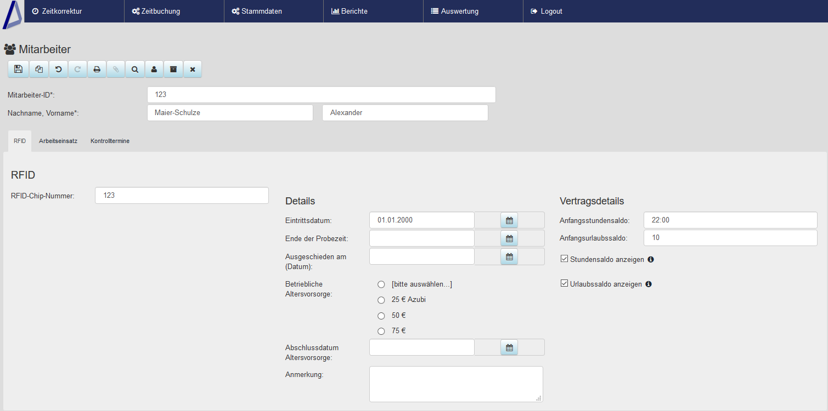
Task: Select the 25 € Azubi radio option
Action: [381, 300]
